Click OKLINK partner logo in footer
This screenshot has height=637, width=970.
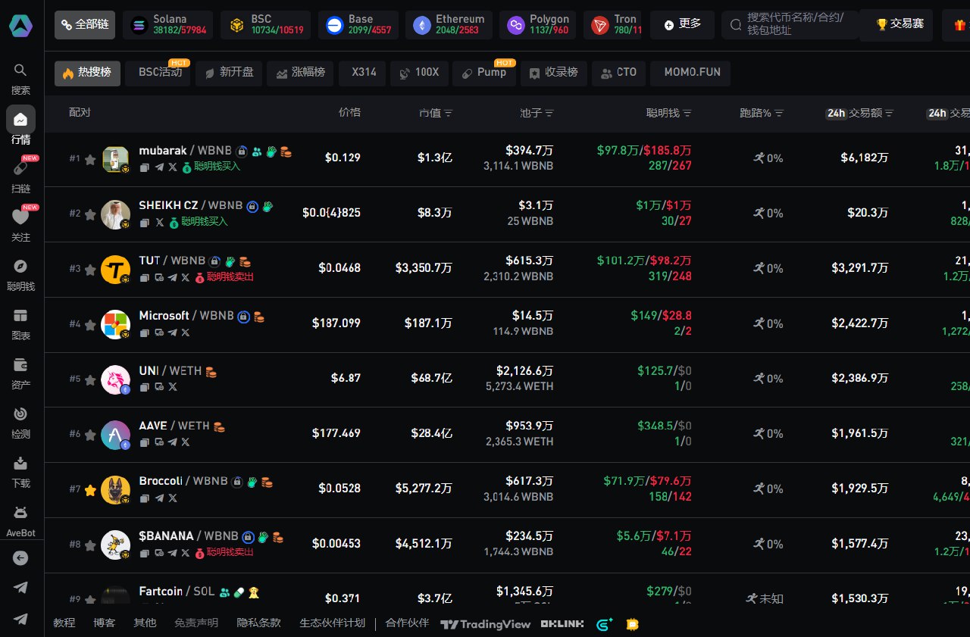562,624
